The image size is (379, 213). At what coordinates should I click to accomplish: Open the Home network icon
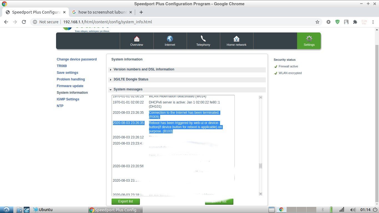coord(236,39)
